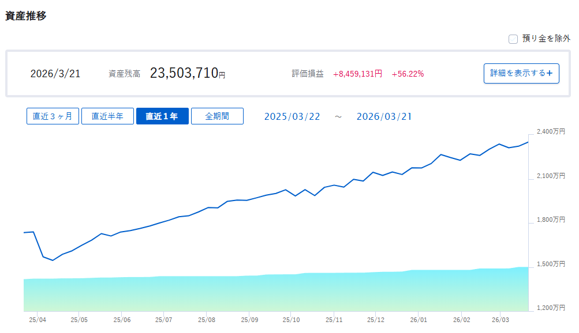Select the active 直近1年 tab

[x=162, y=116]
